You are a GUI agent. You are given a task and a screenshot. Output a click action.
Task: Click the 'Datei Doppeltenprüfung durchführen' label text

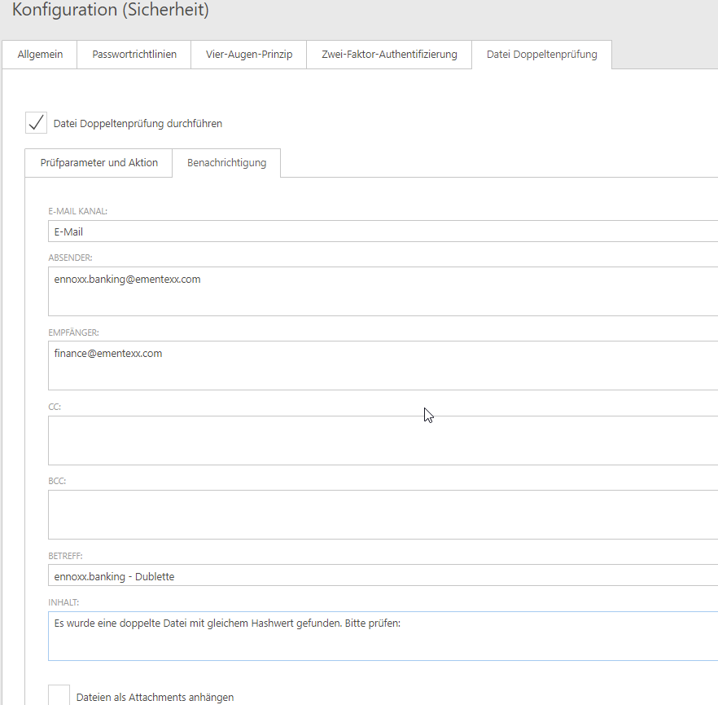pos(138,124)
